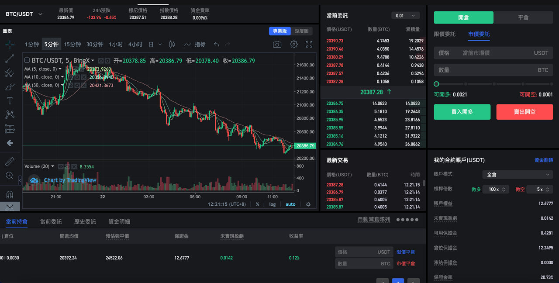Open the candlestick chart style icon
This screenshot has width=559, height=283.
(172, 45)
